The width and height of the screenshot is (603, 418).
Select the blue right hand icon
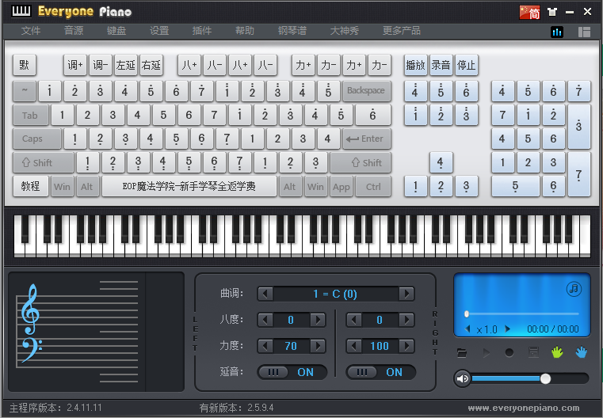581,352
